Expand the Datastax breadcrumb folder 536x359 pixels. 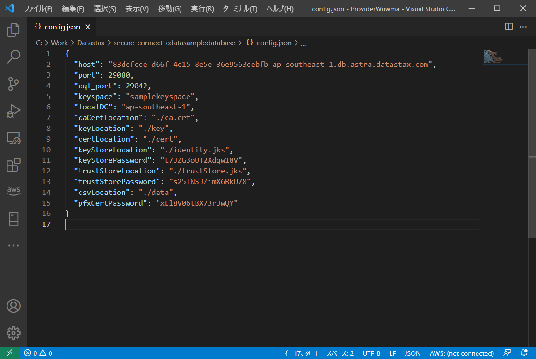pyautogui.click(x=91, y=43)
